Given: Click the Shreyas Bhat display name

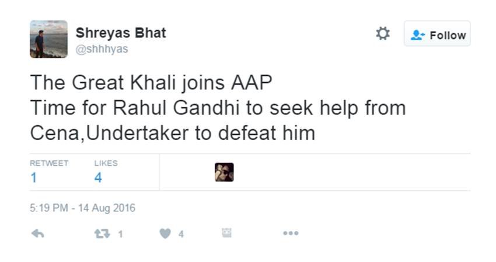Looking at the screenshot, I should pyautogui.click(x=121, y=33).
